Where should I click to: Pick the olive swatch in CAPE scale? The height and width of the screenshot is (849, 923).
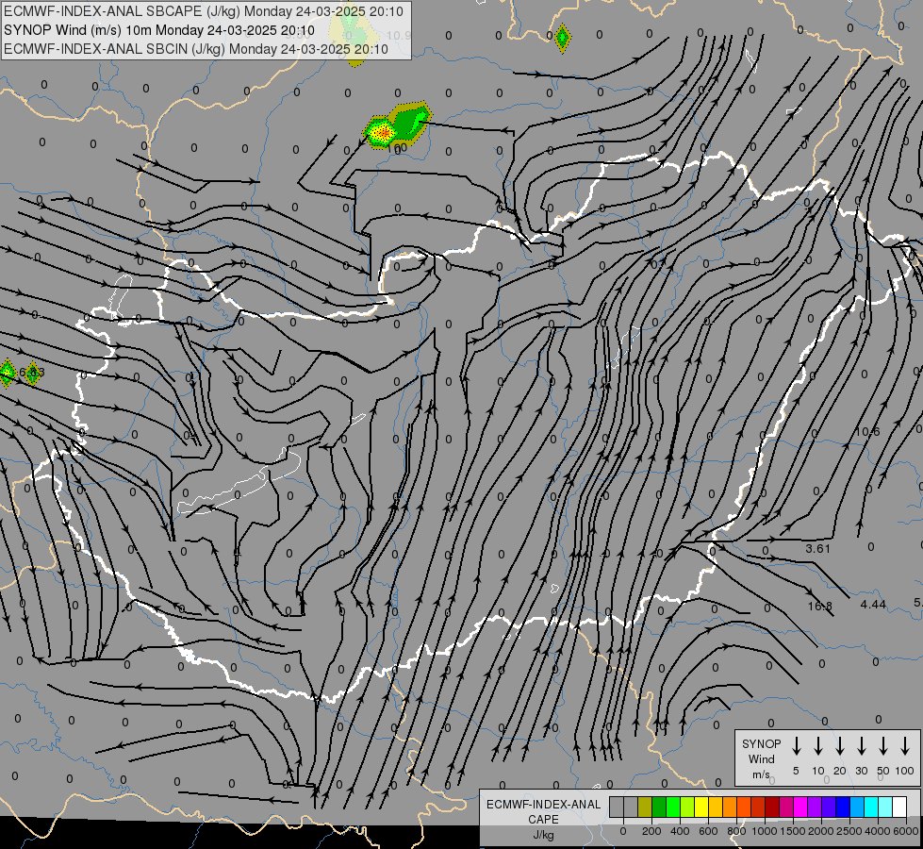coord(645,807)
